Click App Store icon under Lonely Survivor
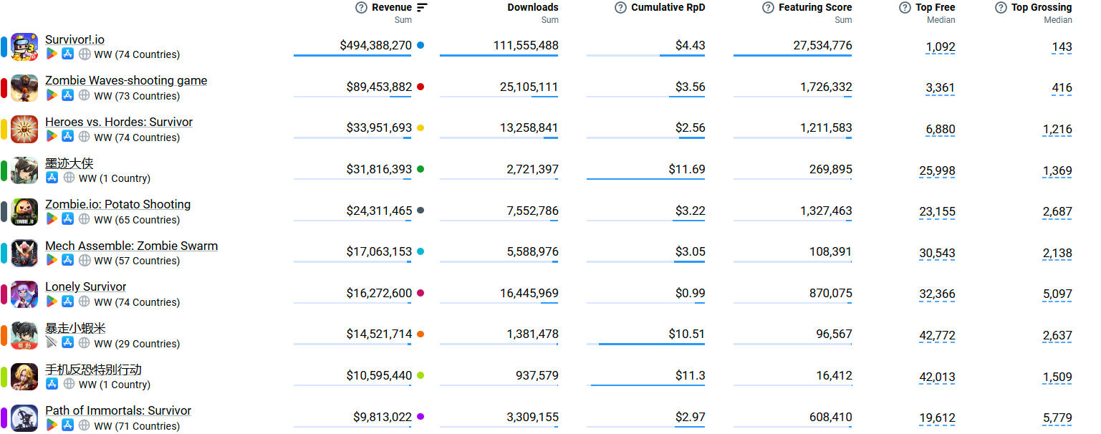 click(x=68, y=302)
